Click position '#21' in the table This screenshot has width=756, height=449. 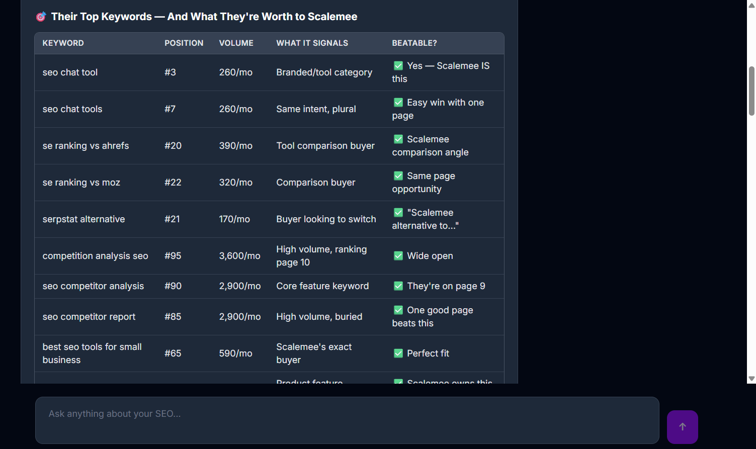[173, 219]
